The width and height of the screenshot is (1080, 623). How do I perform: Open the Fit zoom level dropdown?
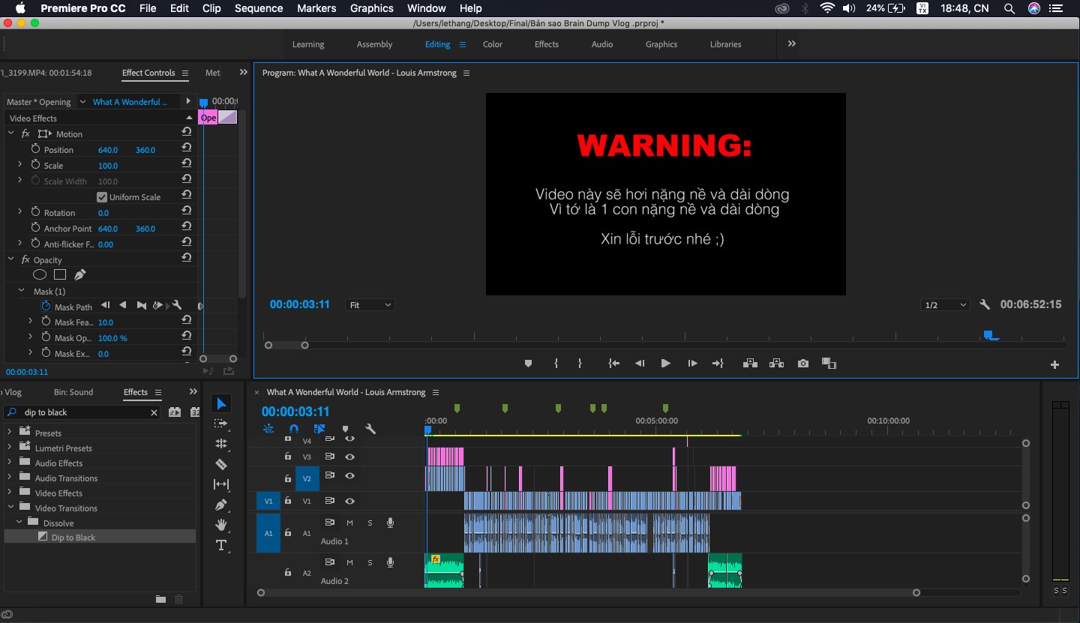(370, 305)
